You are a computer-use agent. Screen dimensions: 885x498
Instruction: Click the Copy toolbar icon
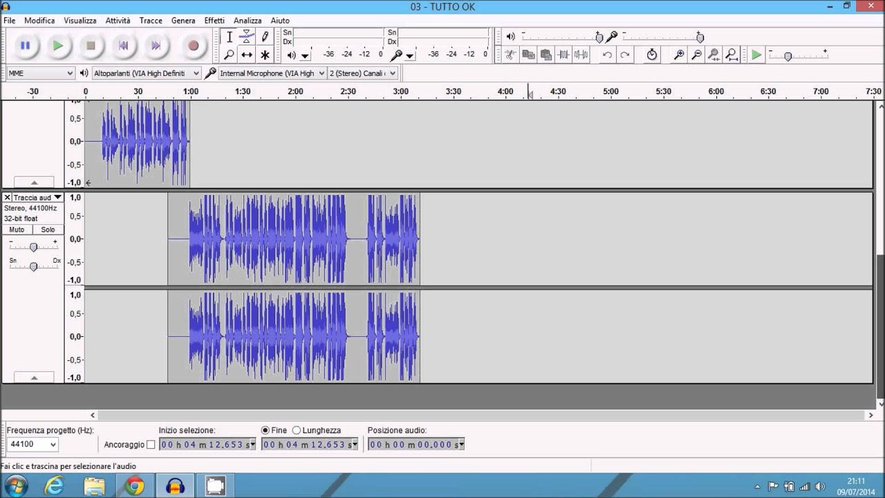[528, 55]
